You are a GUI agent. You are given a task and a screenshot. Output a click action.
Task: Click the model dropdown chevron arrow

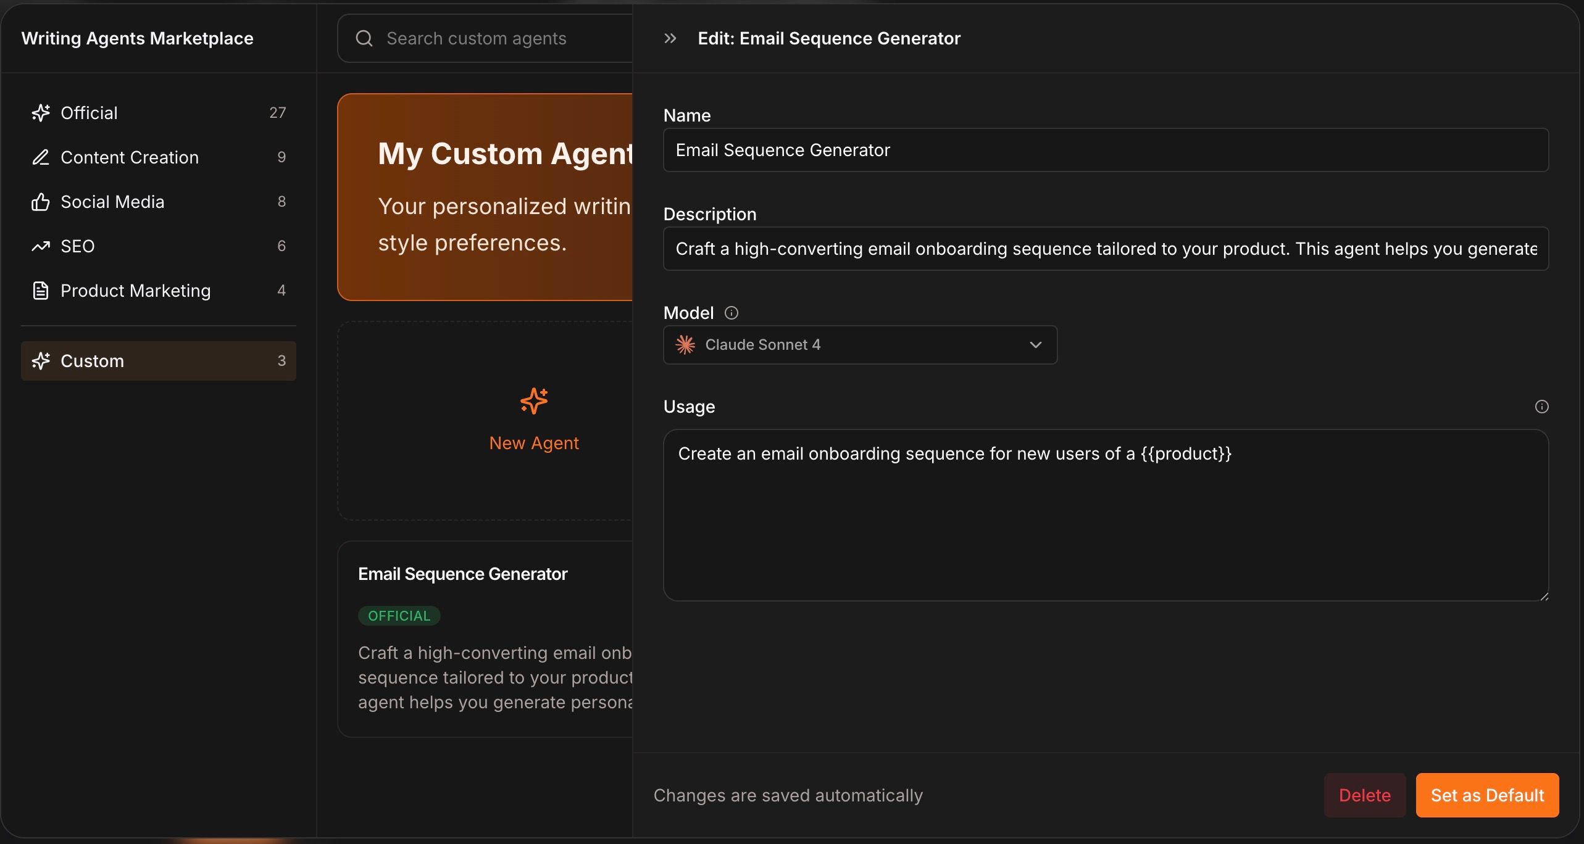click(1036, 345)
